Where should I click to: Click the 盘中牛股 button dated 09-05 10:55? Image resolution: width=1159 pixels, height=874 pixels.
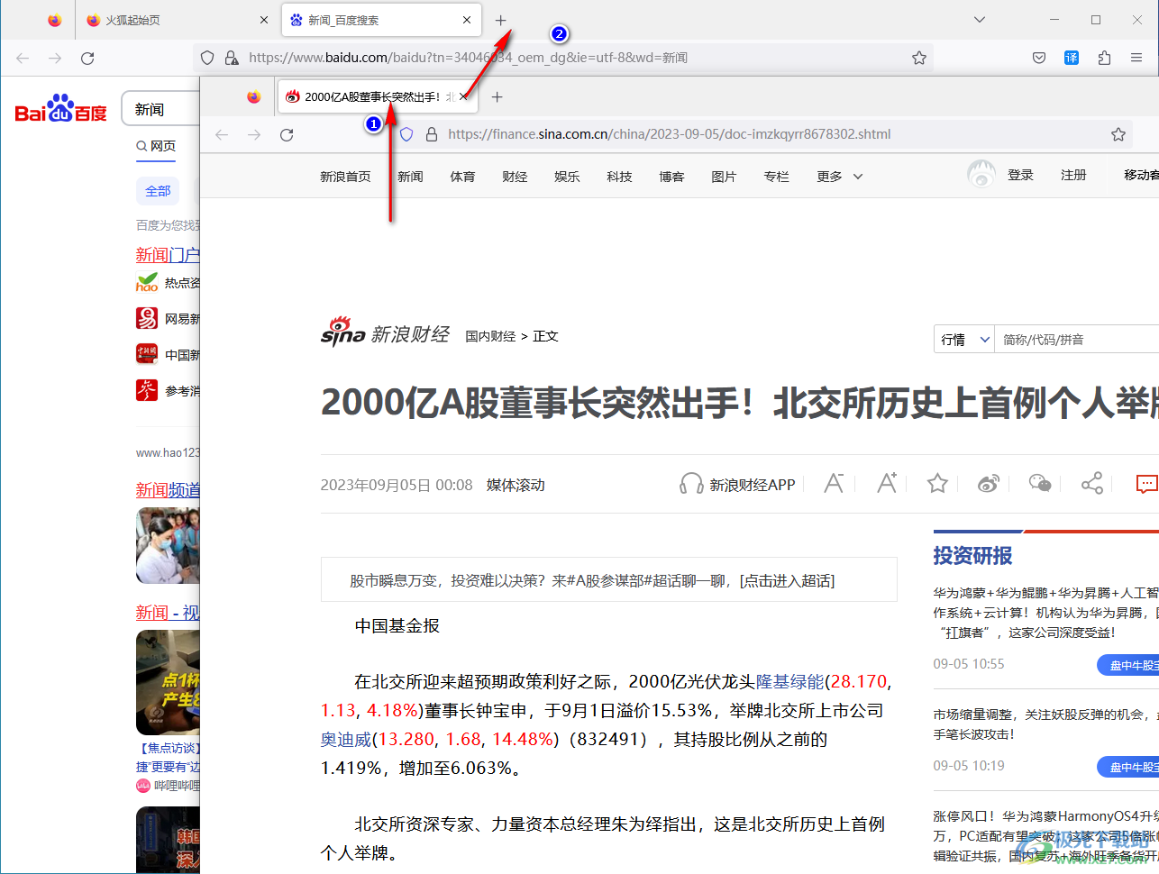(x=1128, y=665)
